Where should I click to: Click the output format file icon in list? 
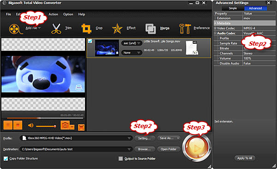(192, 48)
